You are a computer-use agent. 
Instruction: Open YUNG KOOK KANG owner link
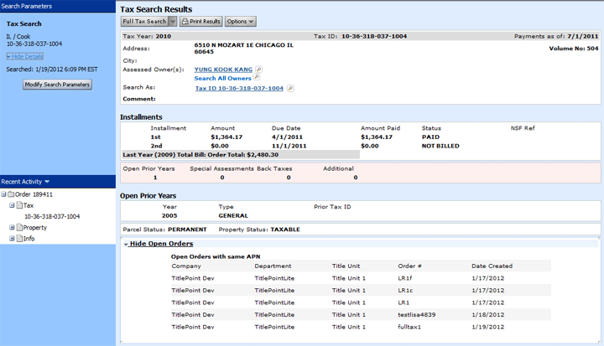[x=224, y=70]
